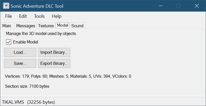Uncheck the Enable Model checkbox
Image resolution: width=206 pixels, height=106 pixels.
pyautogui.click(x=9, y=42)
